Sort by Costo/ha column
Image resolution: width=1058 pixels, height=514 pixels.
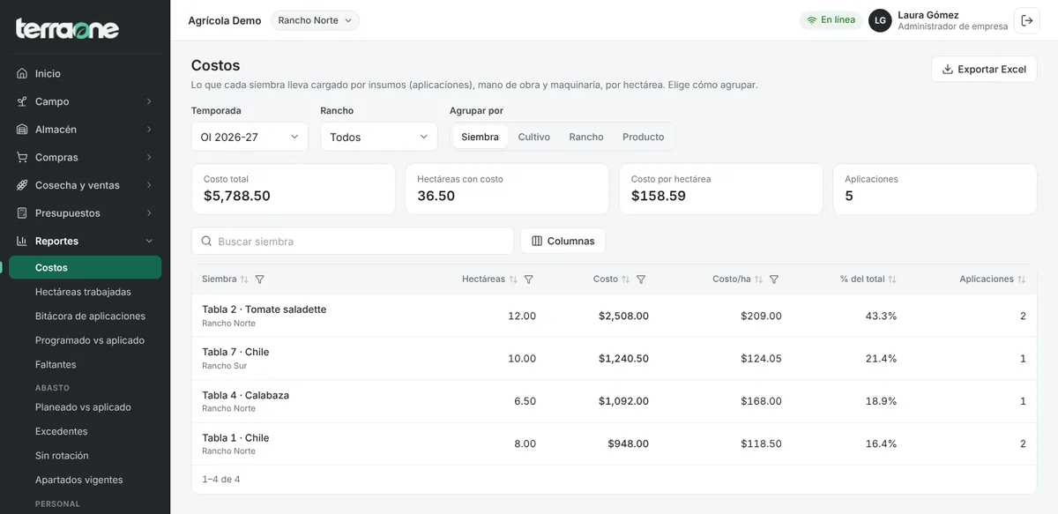pos(759,279)
